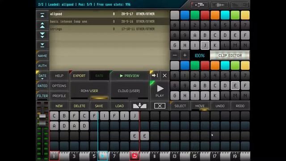Viewport: 286px width, 161px height.
Task: Pick blue swatch above Clip Editor
Action: pyautogui.click(x=185, y=15)
